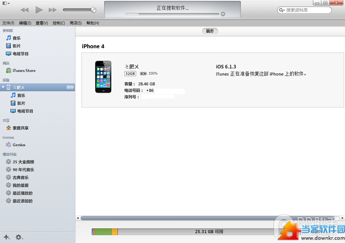Open library 电视节目 TV icon

[8, 54]
